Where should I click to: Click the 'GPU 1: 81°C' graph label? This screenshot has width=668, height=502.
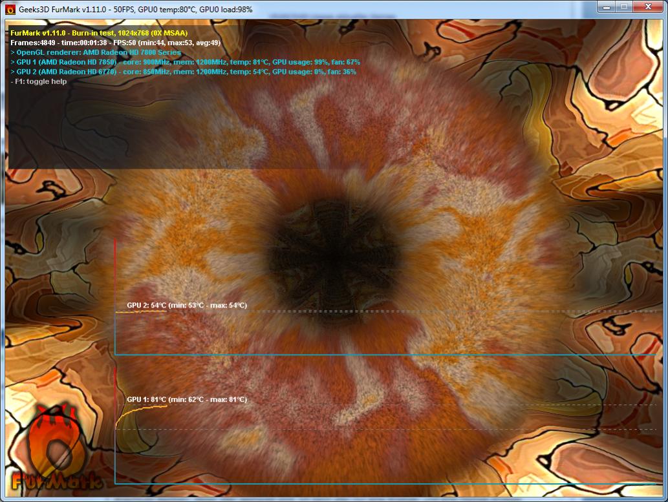187,399
